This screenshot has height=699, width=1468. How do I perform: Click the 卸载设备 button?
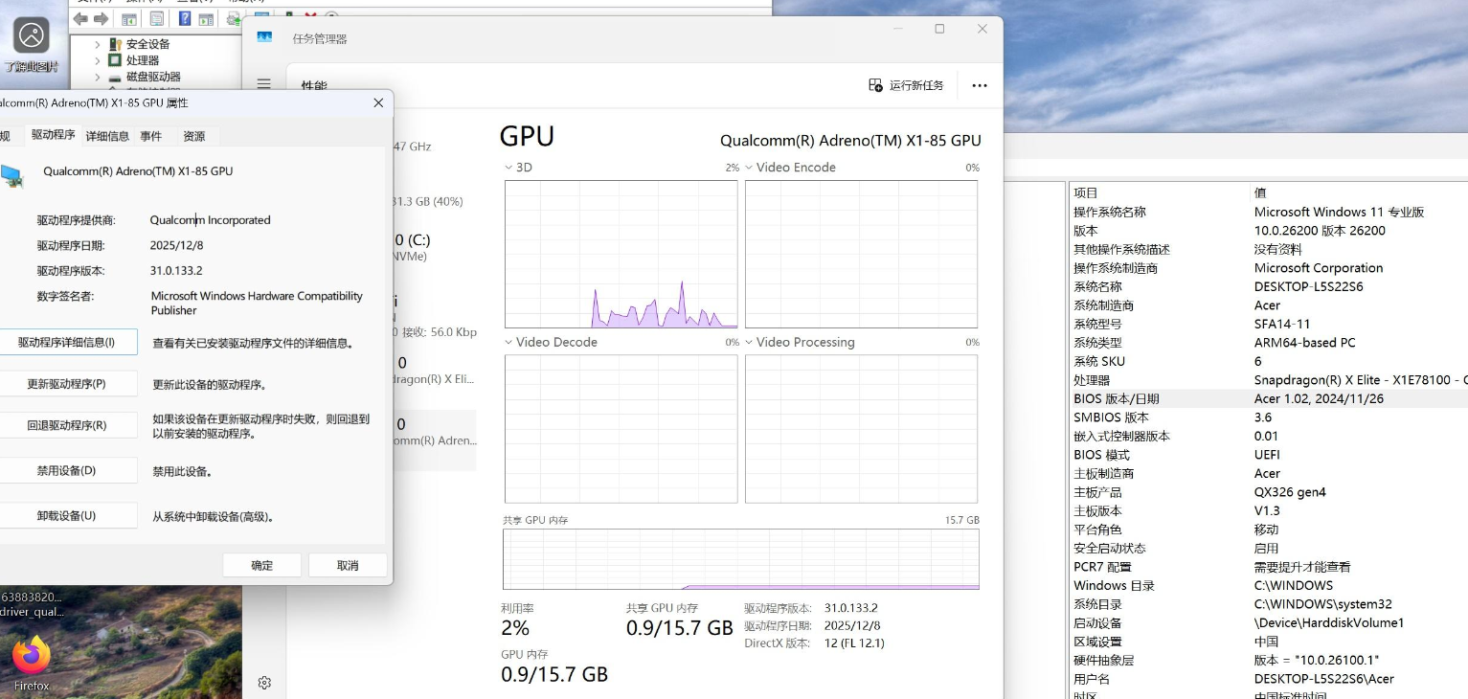click(x=67, y=516)
